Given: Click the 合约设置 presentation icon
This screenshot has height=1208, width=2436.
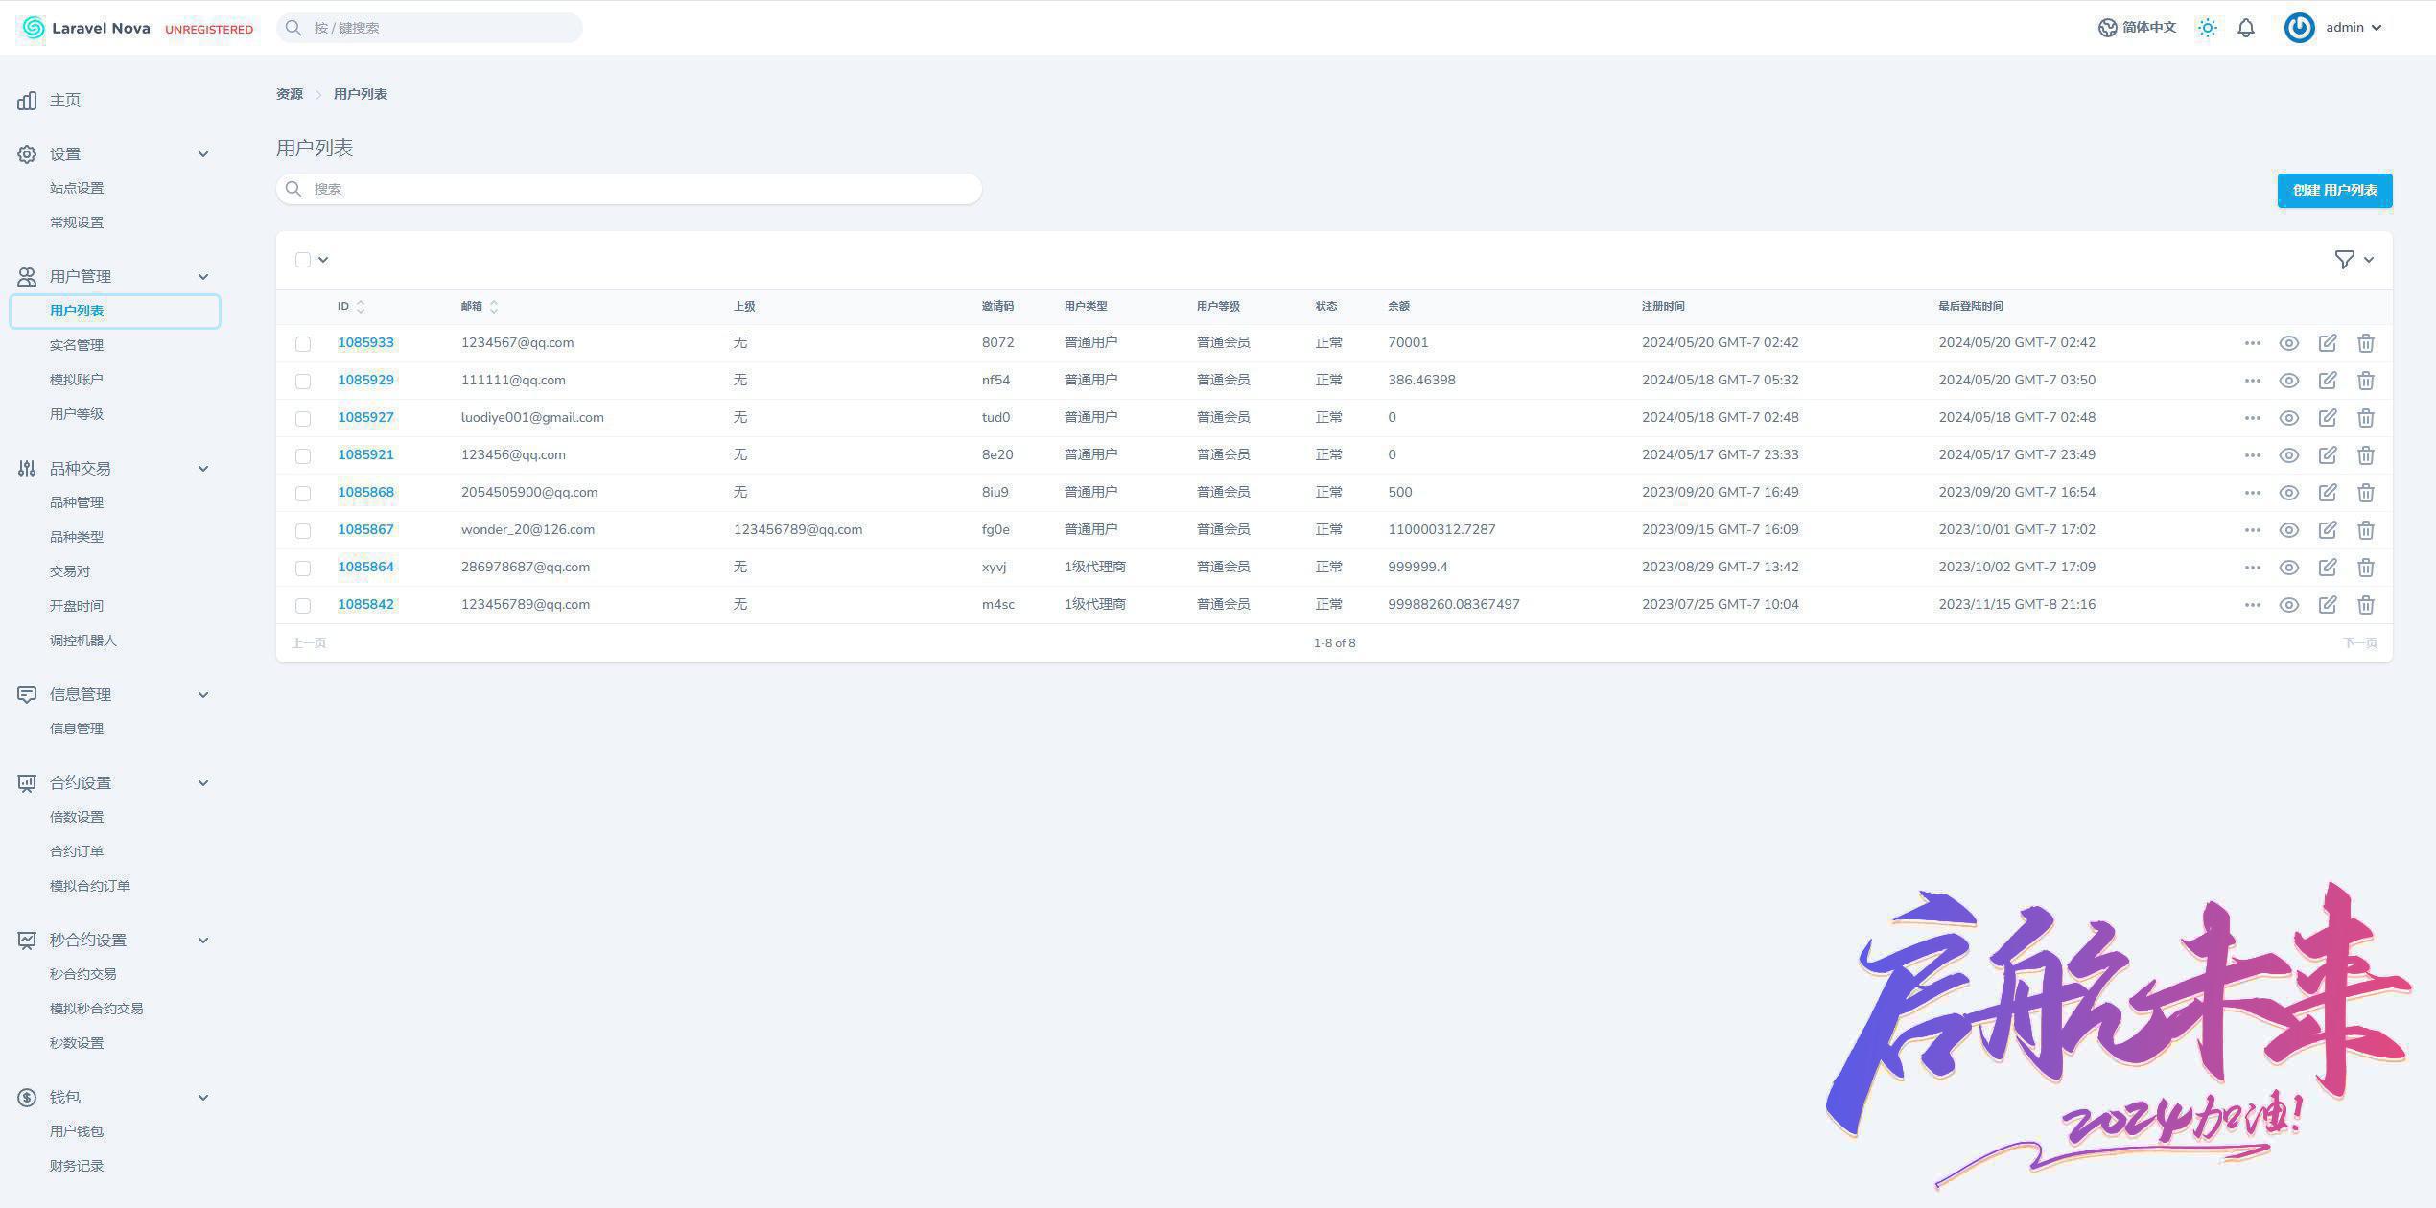Looking at the screenshot, I should [x=27, y=783].
